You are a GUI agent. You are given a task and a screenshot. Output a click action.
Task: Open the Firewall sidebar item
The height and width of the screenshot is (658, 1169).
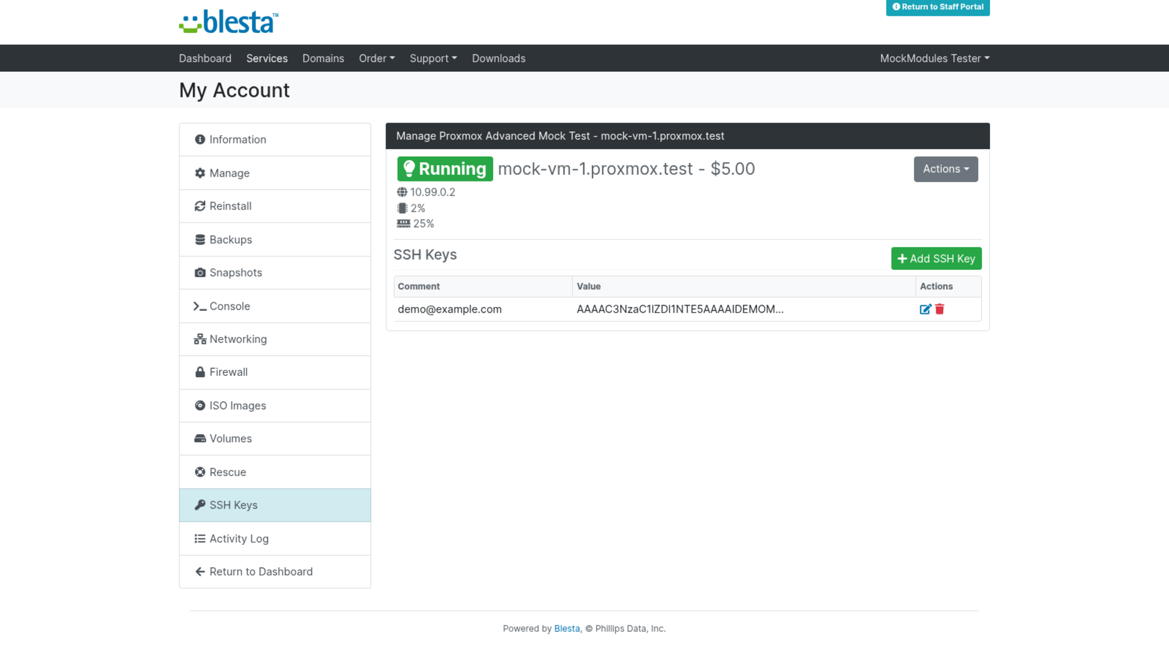[x=275, y=372]
